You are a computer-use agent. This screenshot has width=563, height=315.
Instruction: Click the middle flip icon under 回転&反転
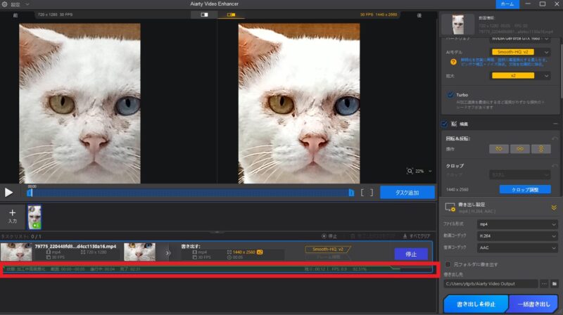coord(519,148)
